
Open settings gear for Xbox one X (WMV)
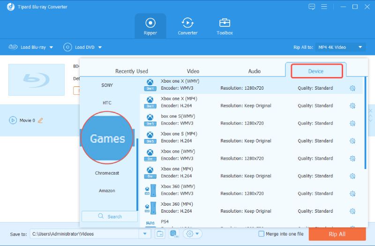(x=352, y=88)
